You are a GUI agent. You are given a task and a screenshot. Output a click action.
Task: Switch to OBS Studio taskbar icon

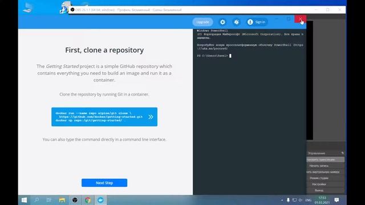click(75, 200)
